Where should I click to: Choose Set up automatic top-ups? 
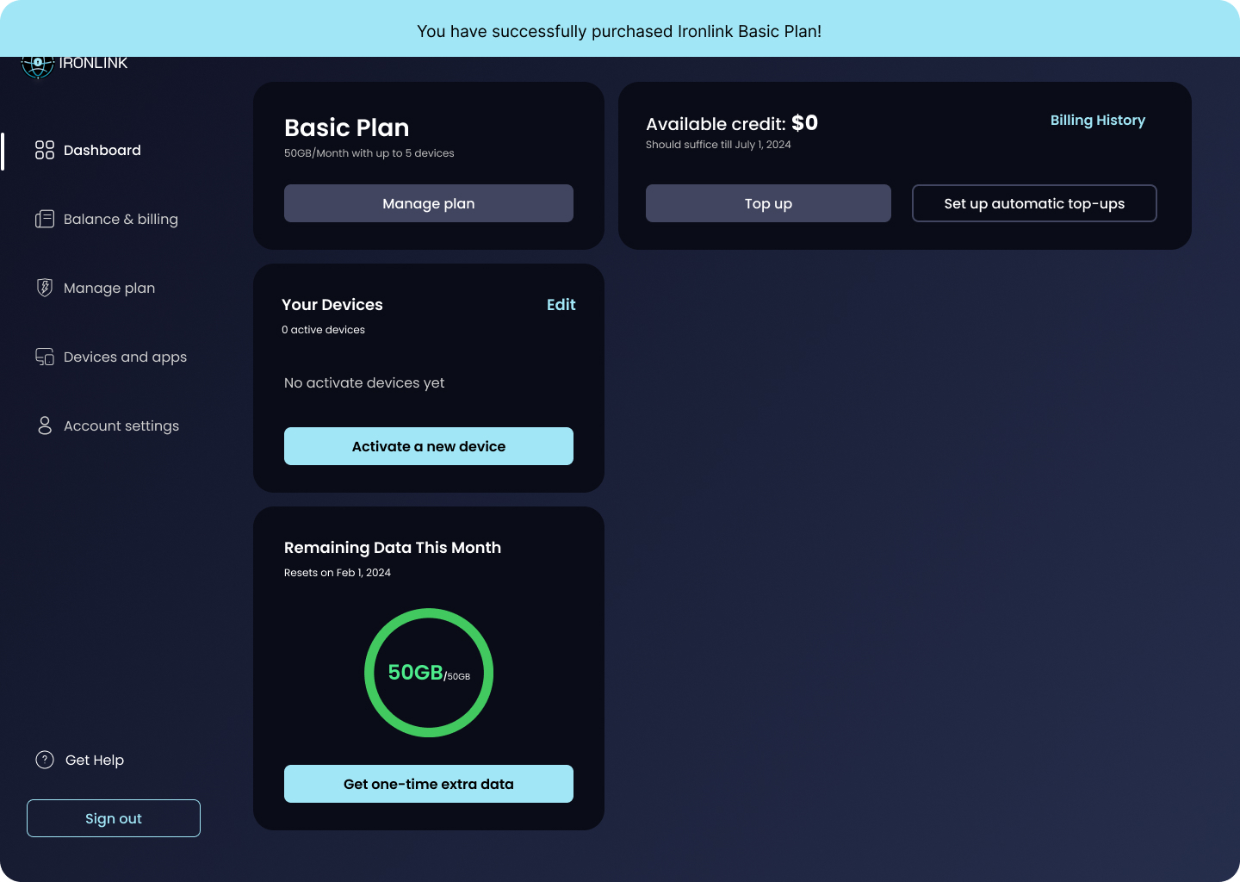pyautogui.click(x=1034, y=203)
